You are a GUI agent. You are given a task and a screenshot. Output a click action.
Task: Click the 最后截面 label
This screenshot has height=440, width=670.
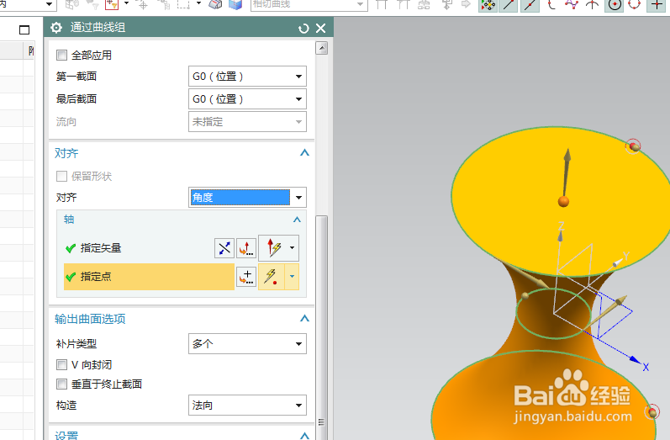[x=76, y=99]
